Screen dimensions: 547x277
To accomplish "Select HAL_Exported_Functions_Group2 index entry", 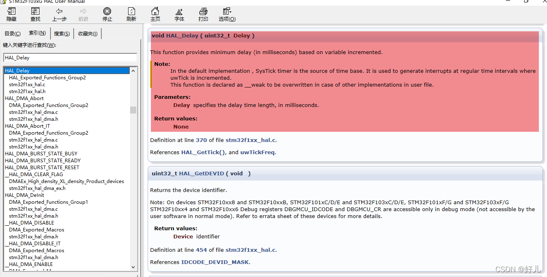I will [47, 77].
